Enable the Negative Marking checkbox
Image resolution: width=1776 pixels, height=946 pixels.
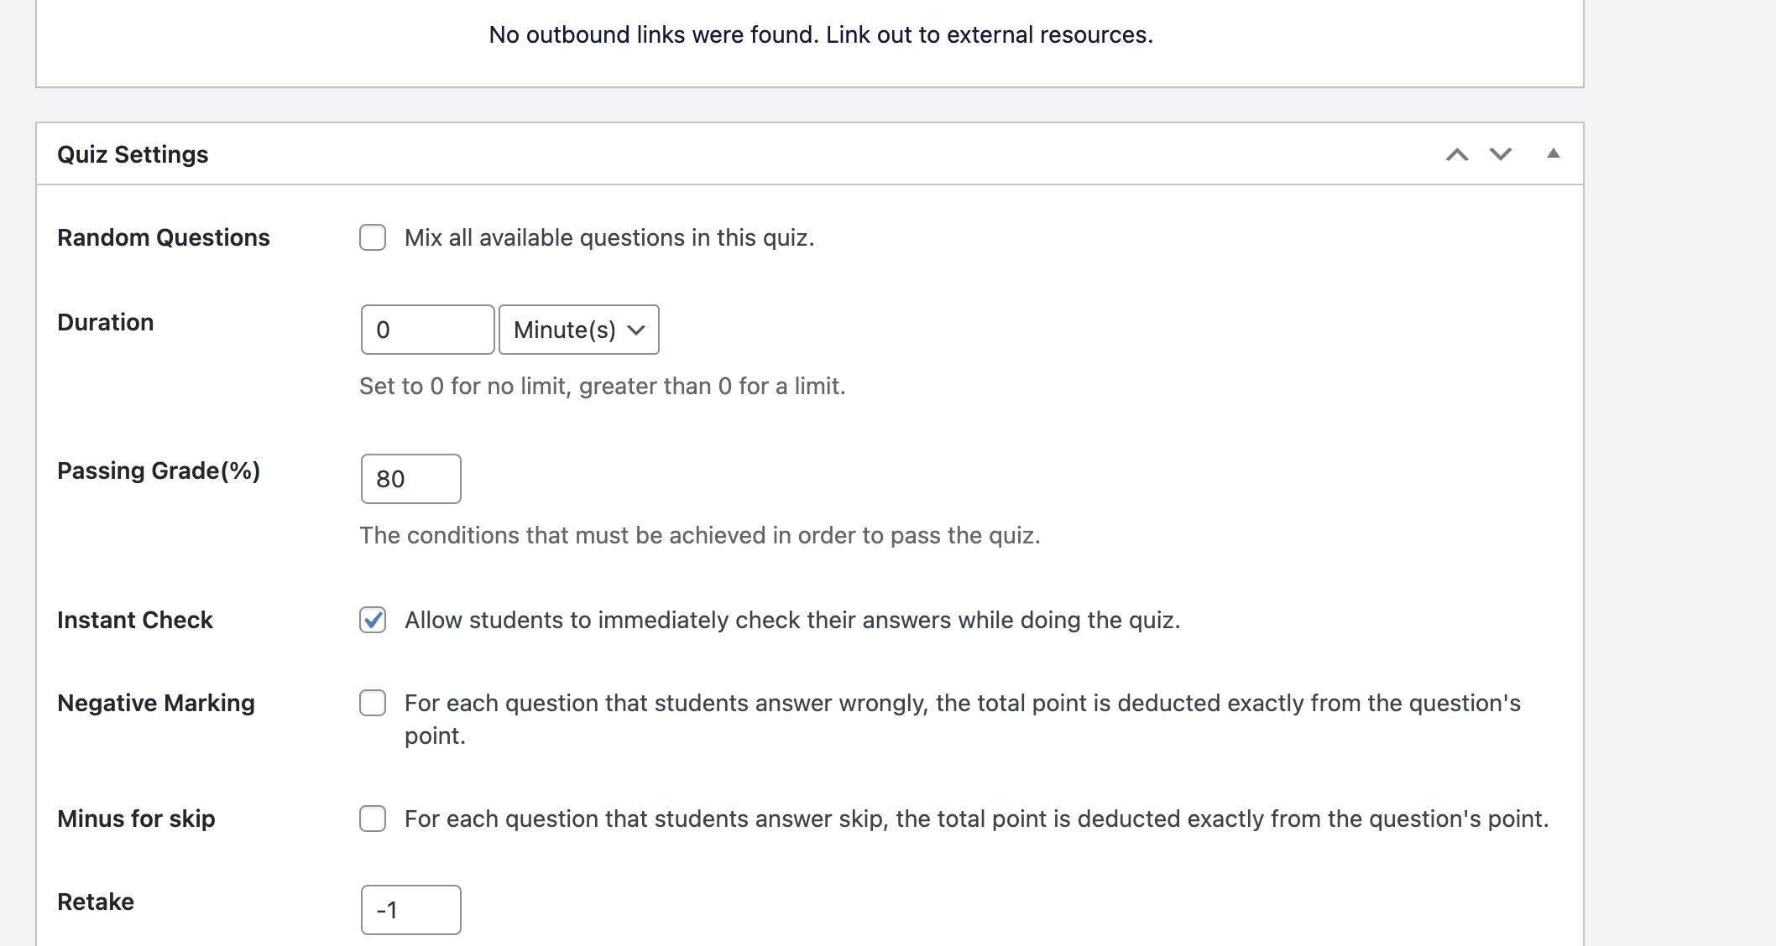(x=373, y=703)
